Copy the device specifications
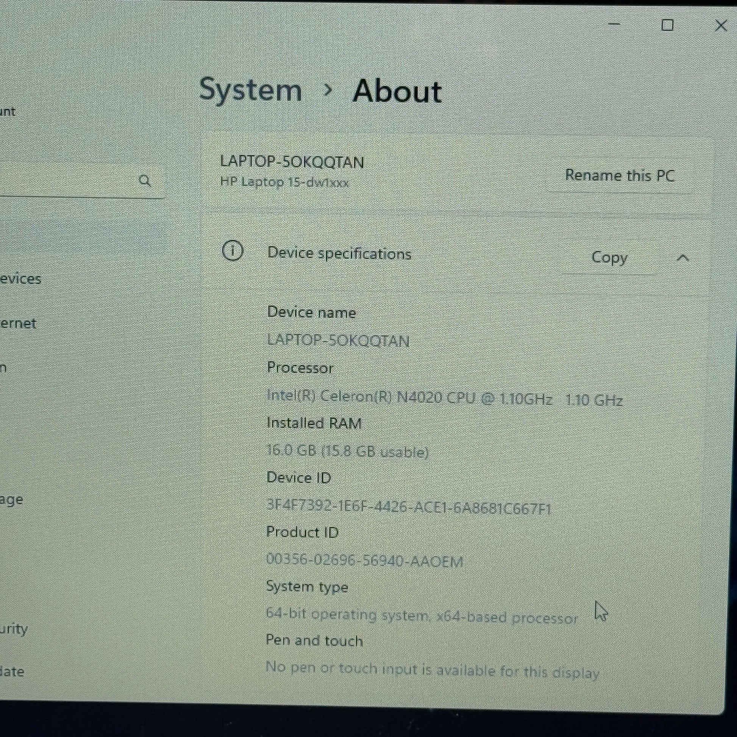The width and height of the screenshot is (737, 737). click(609, 258)
